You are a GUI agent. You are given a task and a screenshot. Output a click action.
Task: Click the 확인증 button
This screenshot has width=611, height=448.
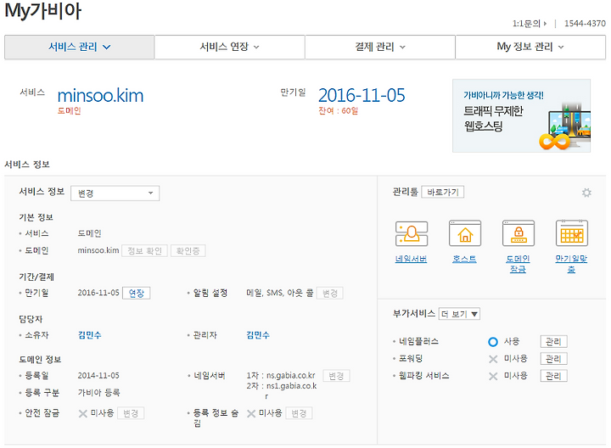(x=188, y=251)
